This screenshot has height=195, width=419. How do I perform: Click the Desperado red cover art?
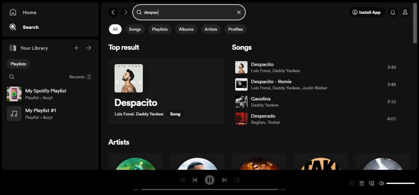click(241, 119)
